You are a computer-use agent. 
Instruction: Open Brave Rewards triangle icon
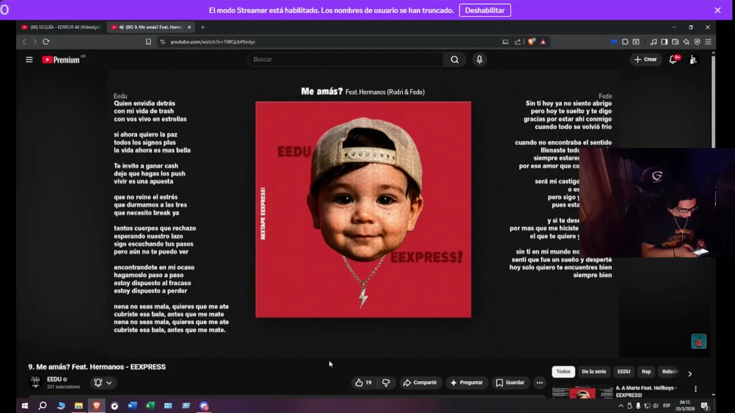point(543,41)
